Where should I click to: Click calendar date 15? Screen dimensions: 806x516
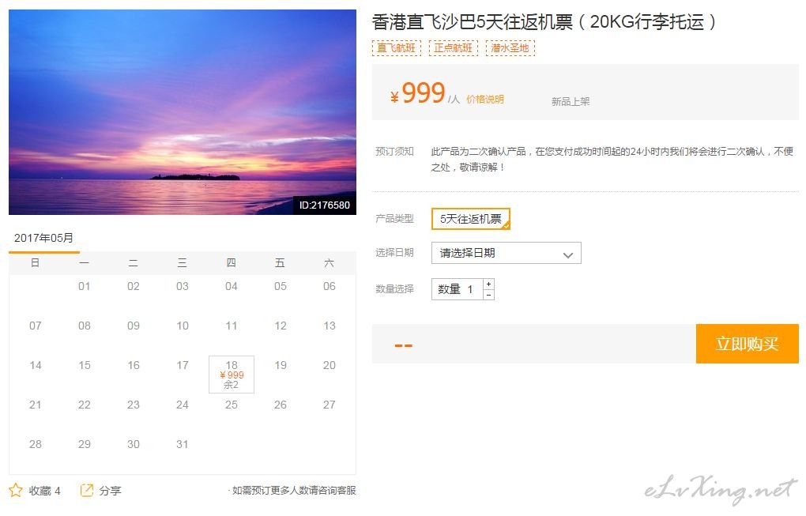tap(85, 365)
